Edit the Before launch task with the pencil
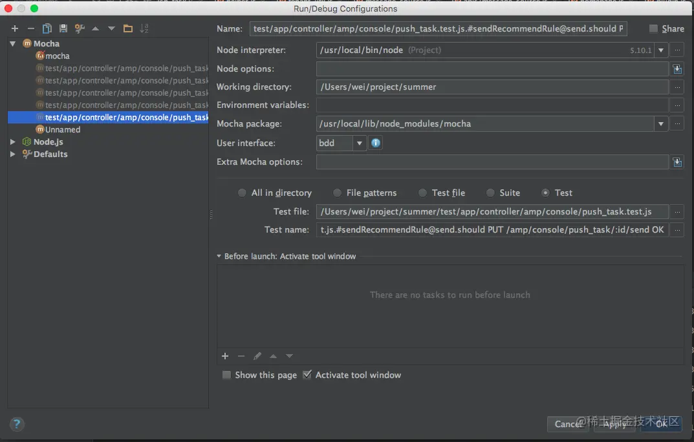694x442 pixels. coord(257,356)
